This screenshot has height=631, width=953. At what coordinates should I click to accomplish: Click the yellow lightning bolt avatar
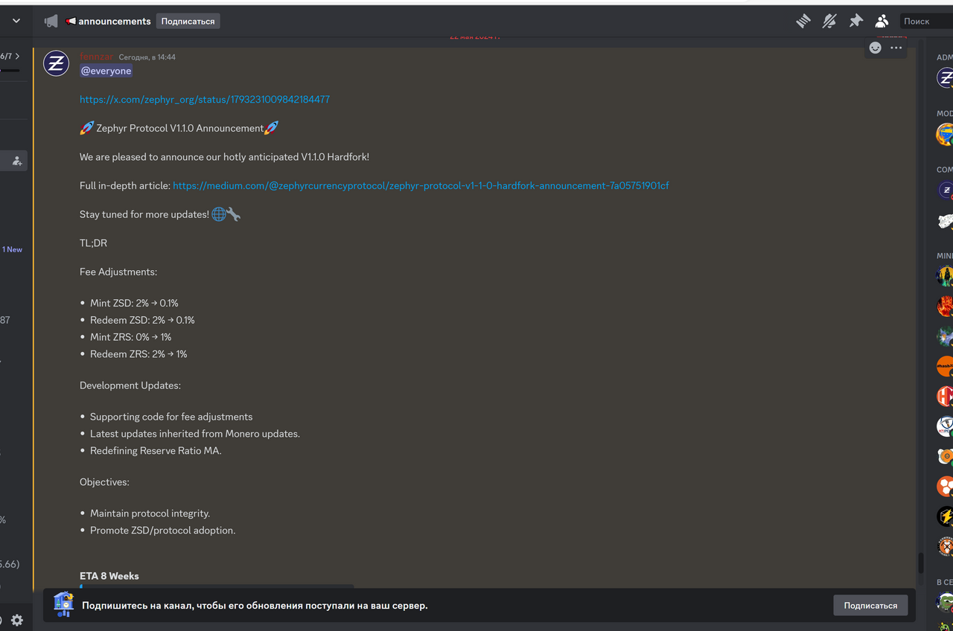point(946,516)
